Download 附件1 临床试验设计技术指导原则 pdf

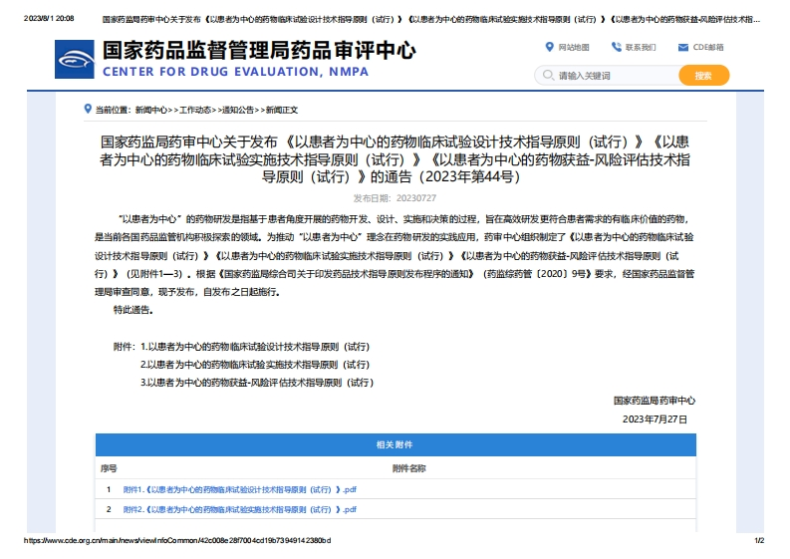239,489
